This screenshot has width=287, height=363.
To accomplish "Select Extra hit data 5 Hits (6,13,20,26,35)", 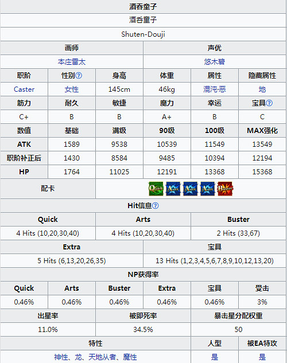I will (72, 261).
